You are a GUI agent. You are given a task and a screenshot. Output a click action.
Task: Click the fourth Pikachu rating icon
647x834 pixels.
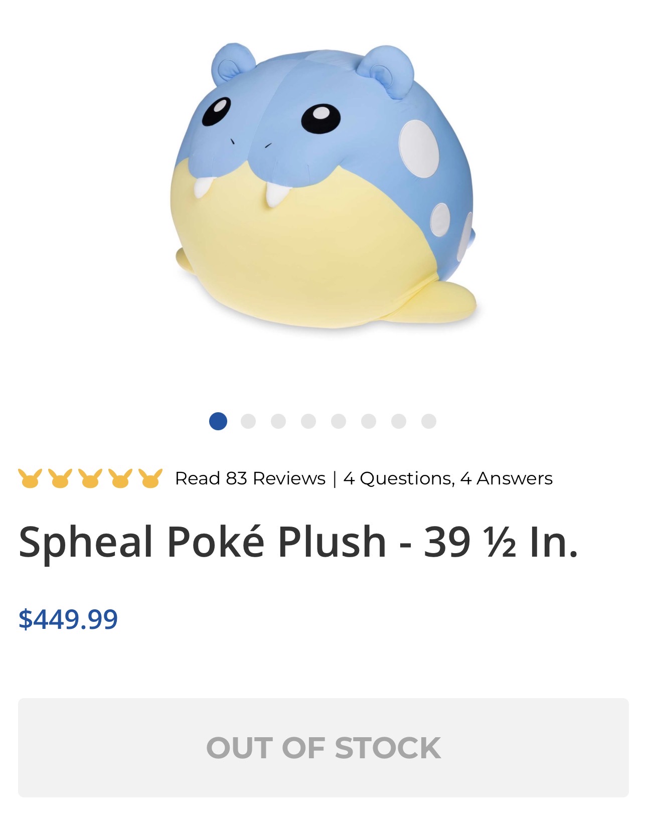(120, 478)
